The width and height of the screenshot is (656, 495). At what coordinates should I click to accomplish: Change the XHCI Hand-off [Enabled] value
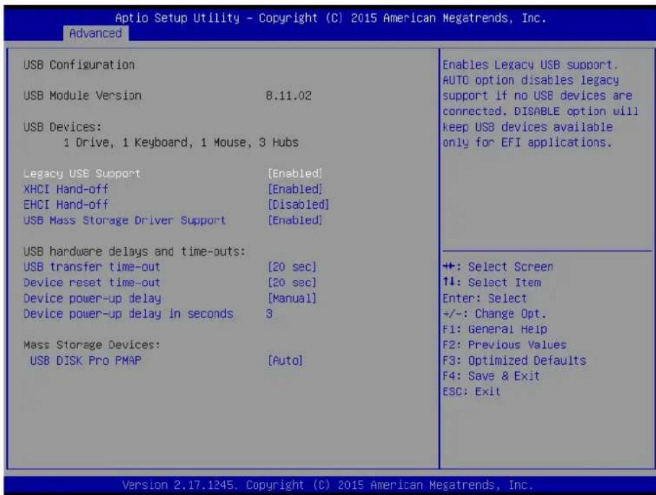pos(295,189)
